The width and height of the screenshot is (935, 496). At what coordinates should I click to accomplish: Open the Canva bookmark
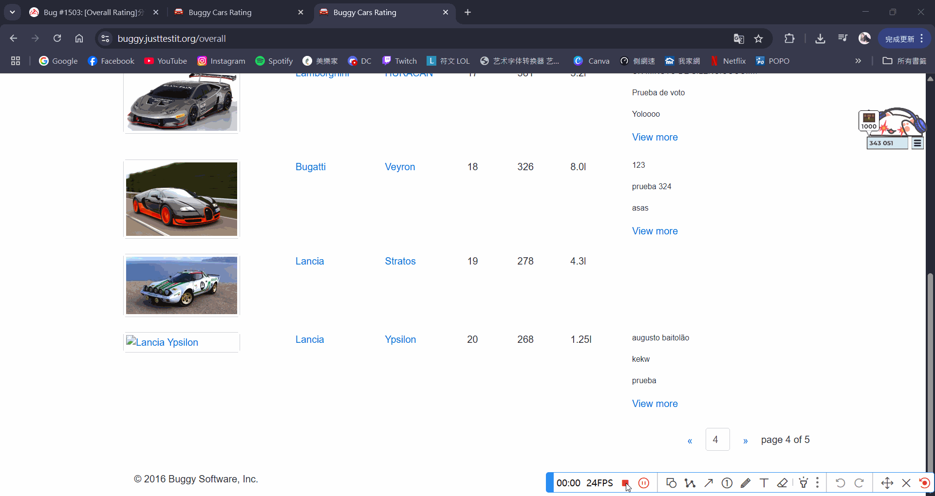coord(592,61)
